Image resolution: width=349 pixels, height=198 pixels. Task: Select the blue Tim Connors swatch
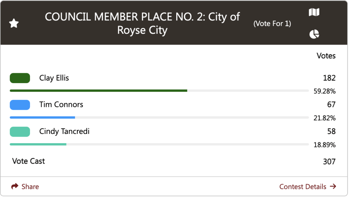20,105
